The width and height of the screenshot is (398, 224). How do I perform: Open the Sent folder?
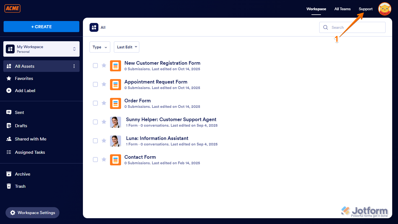point(19,112)
